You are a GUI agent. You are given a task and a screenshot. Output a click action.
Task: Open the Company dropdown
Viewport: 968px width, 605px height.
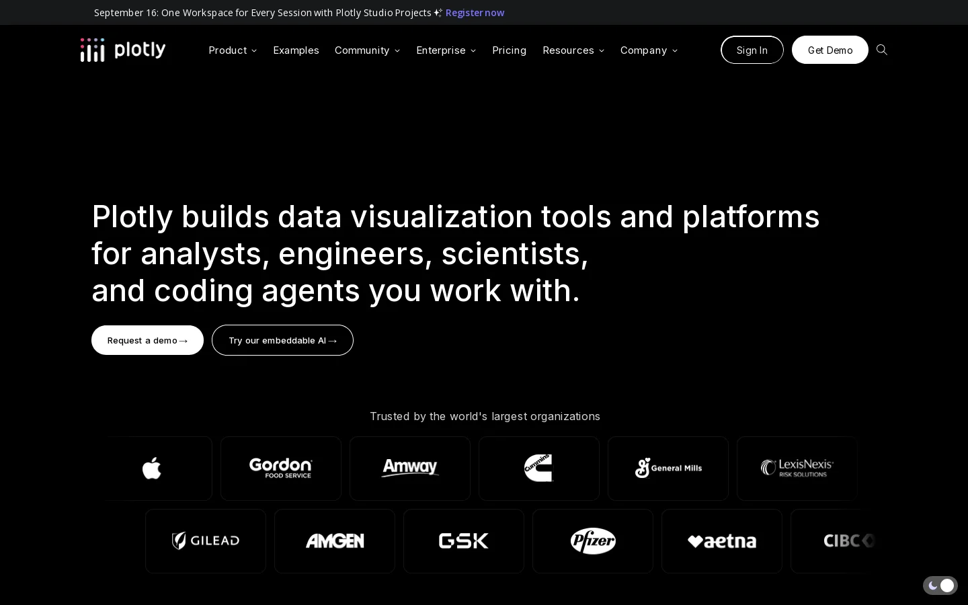pyautogui.click(x=649, y=50)
